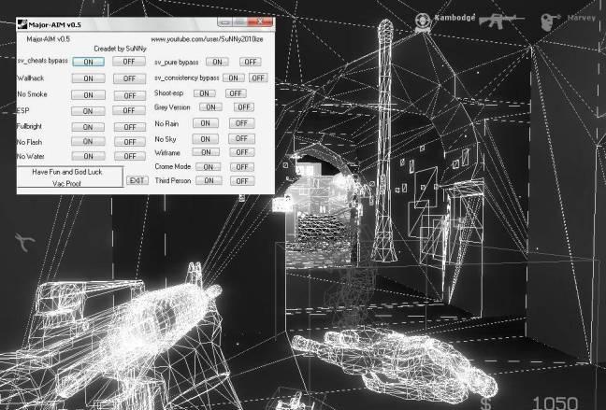
Task: Minimize the Major-AIM v0.5 window
Action: pyautogui.click(x=225, y=22)
